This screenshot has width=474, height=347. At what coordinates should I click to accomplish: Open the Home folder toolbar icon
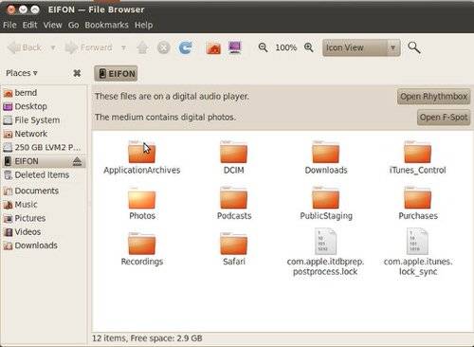coord(213,48)
